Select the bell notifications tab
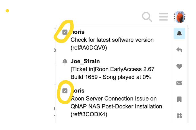This screenshot has width=196, height=130. (179, 33)
